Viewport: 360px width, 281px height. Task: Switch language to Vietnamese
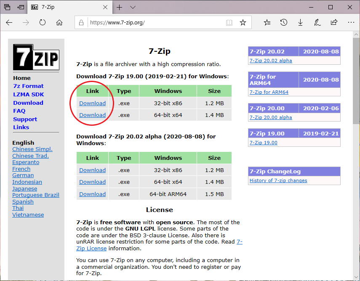(x=28, y=215)
